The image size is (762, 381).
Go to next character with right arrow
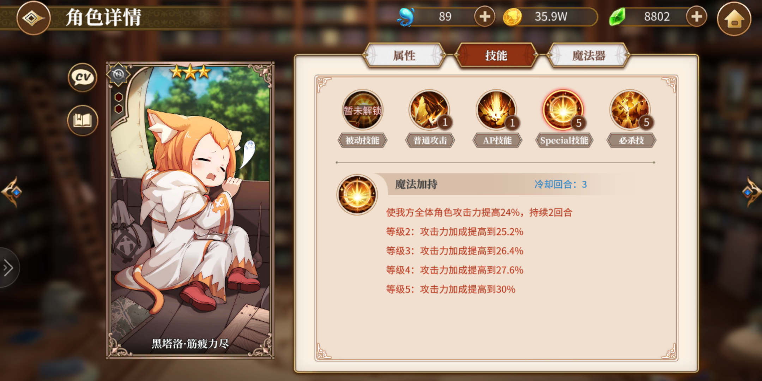pos(751,192)
